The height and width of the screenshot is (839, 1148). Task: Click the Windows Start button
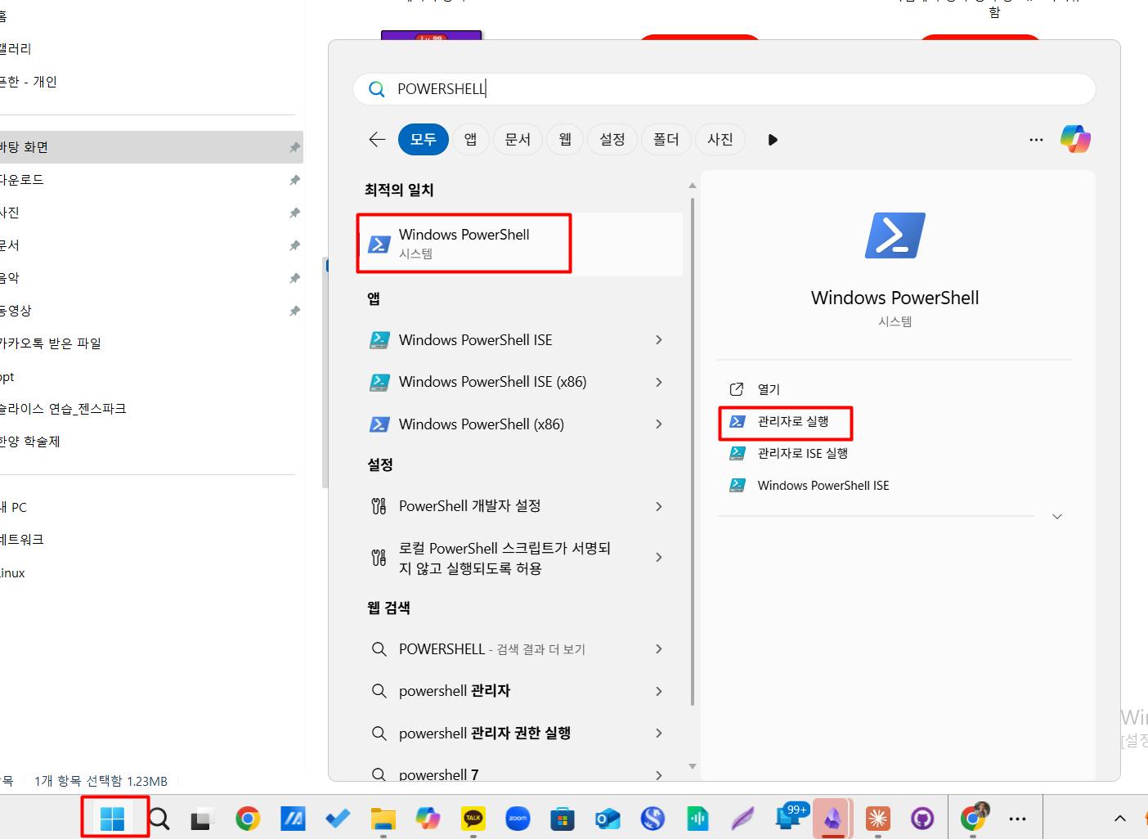coord(112,818)
